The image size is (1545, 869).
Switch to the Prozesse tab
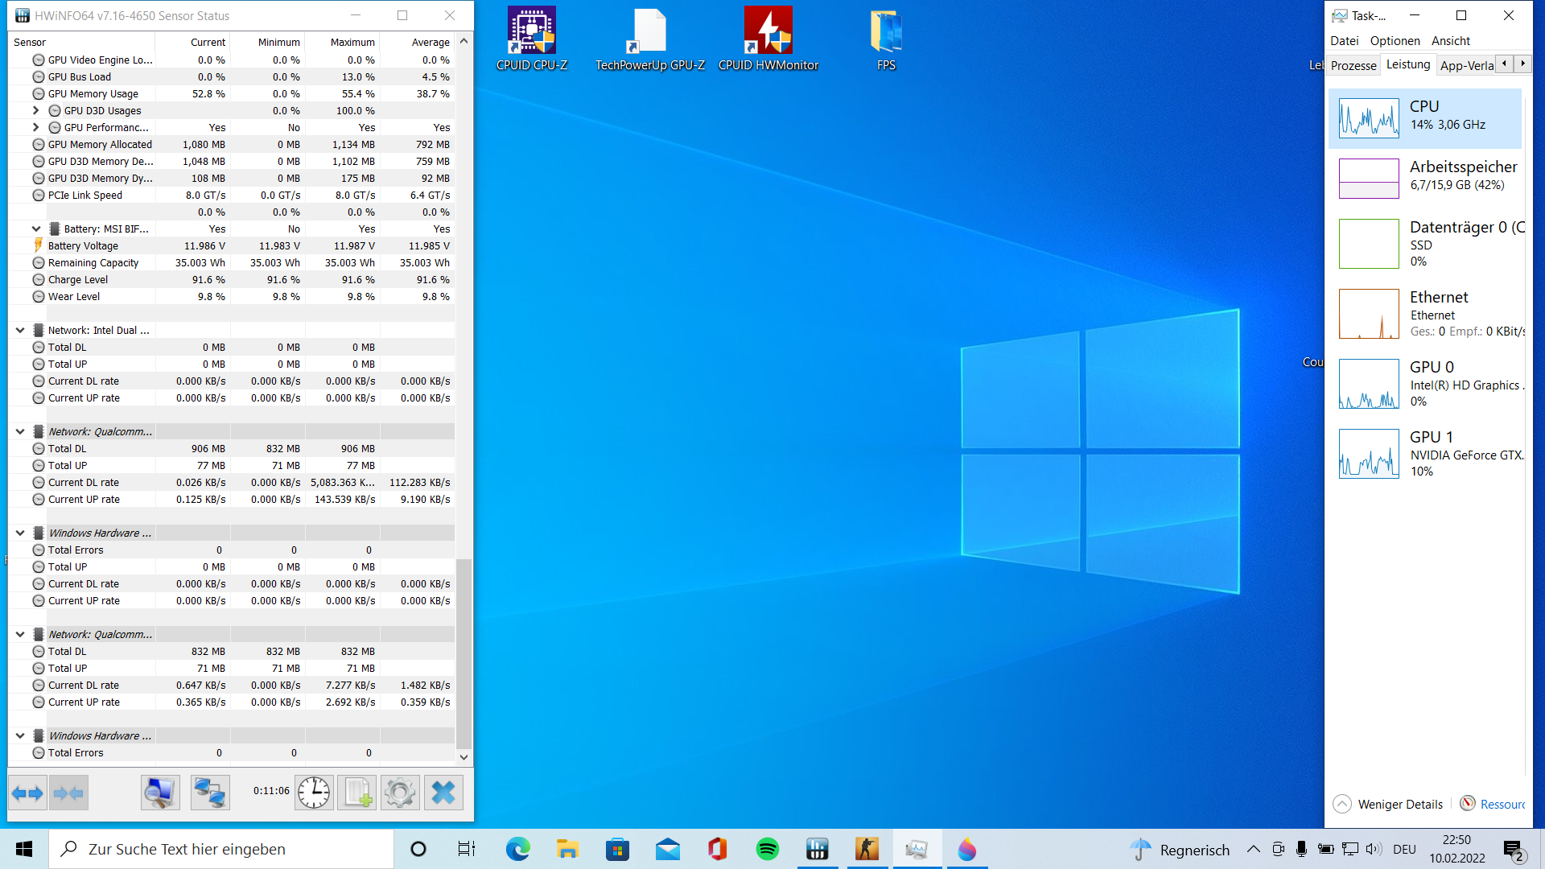(1353, 65)
